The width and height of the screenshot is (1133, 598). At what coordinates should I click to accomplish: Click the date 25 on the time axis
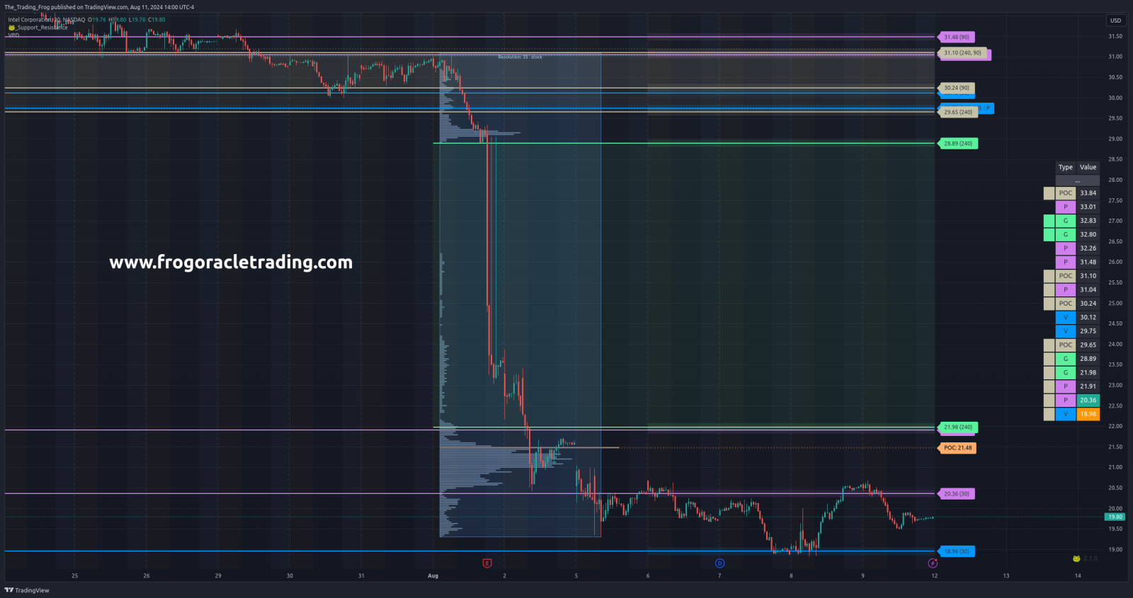[75, 575]
